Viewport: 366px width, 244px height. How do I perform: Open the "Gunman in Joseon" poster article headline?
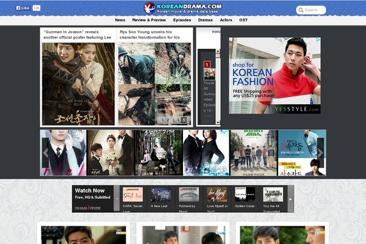coord(77,35)
